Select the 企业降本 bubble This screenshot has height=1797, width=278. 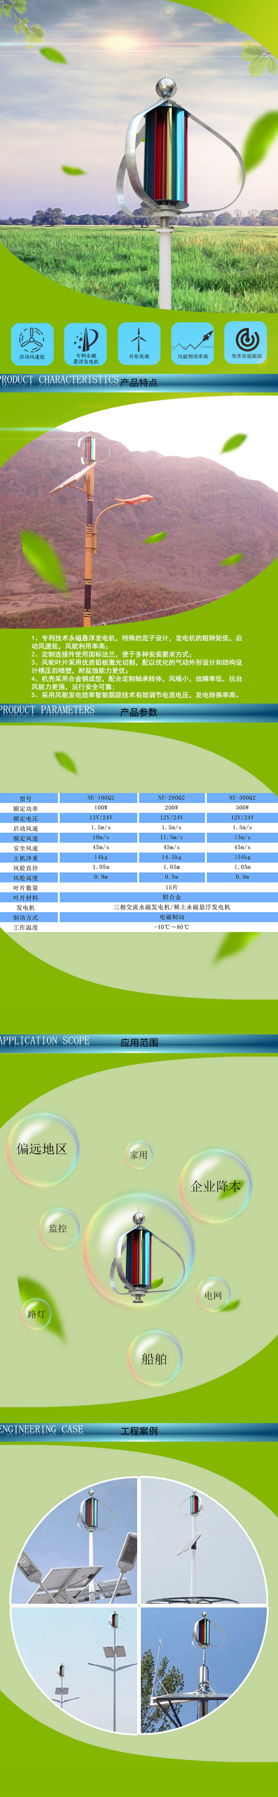tap(215, 1186)
